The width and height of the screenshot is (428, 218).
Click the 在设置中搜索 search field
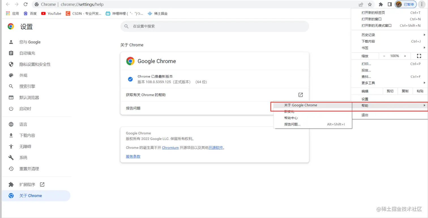coord(215,26)
